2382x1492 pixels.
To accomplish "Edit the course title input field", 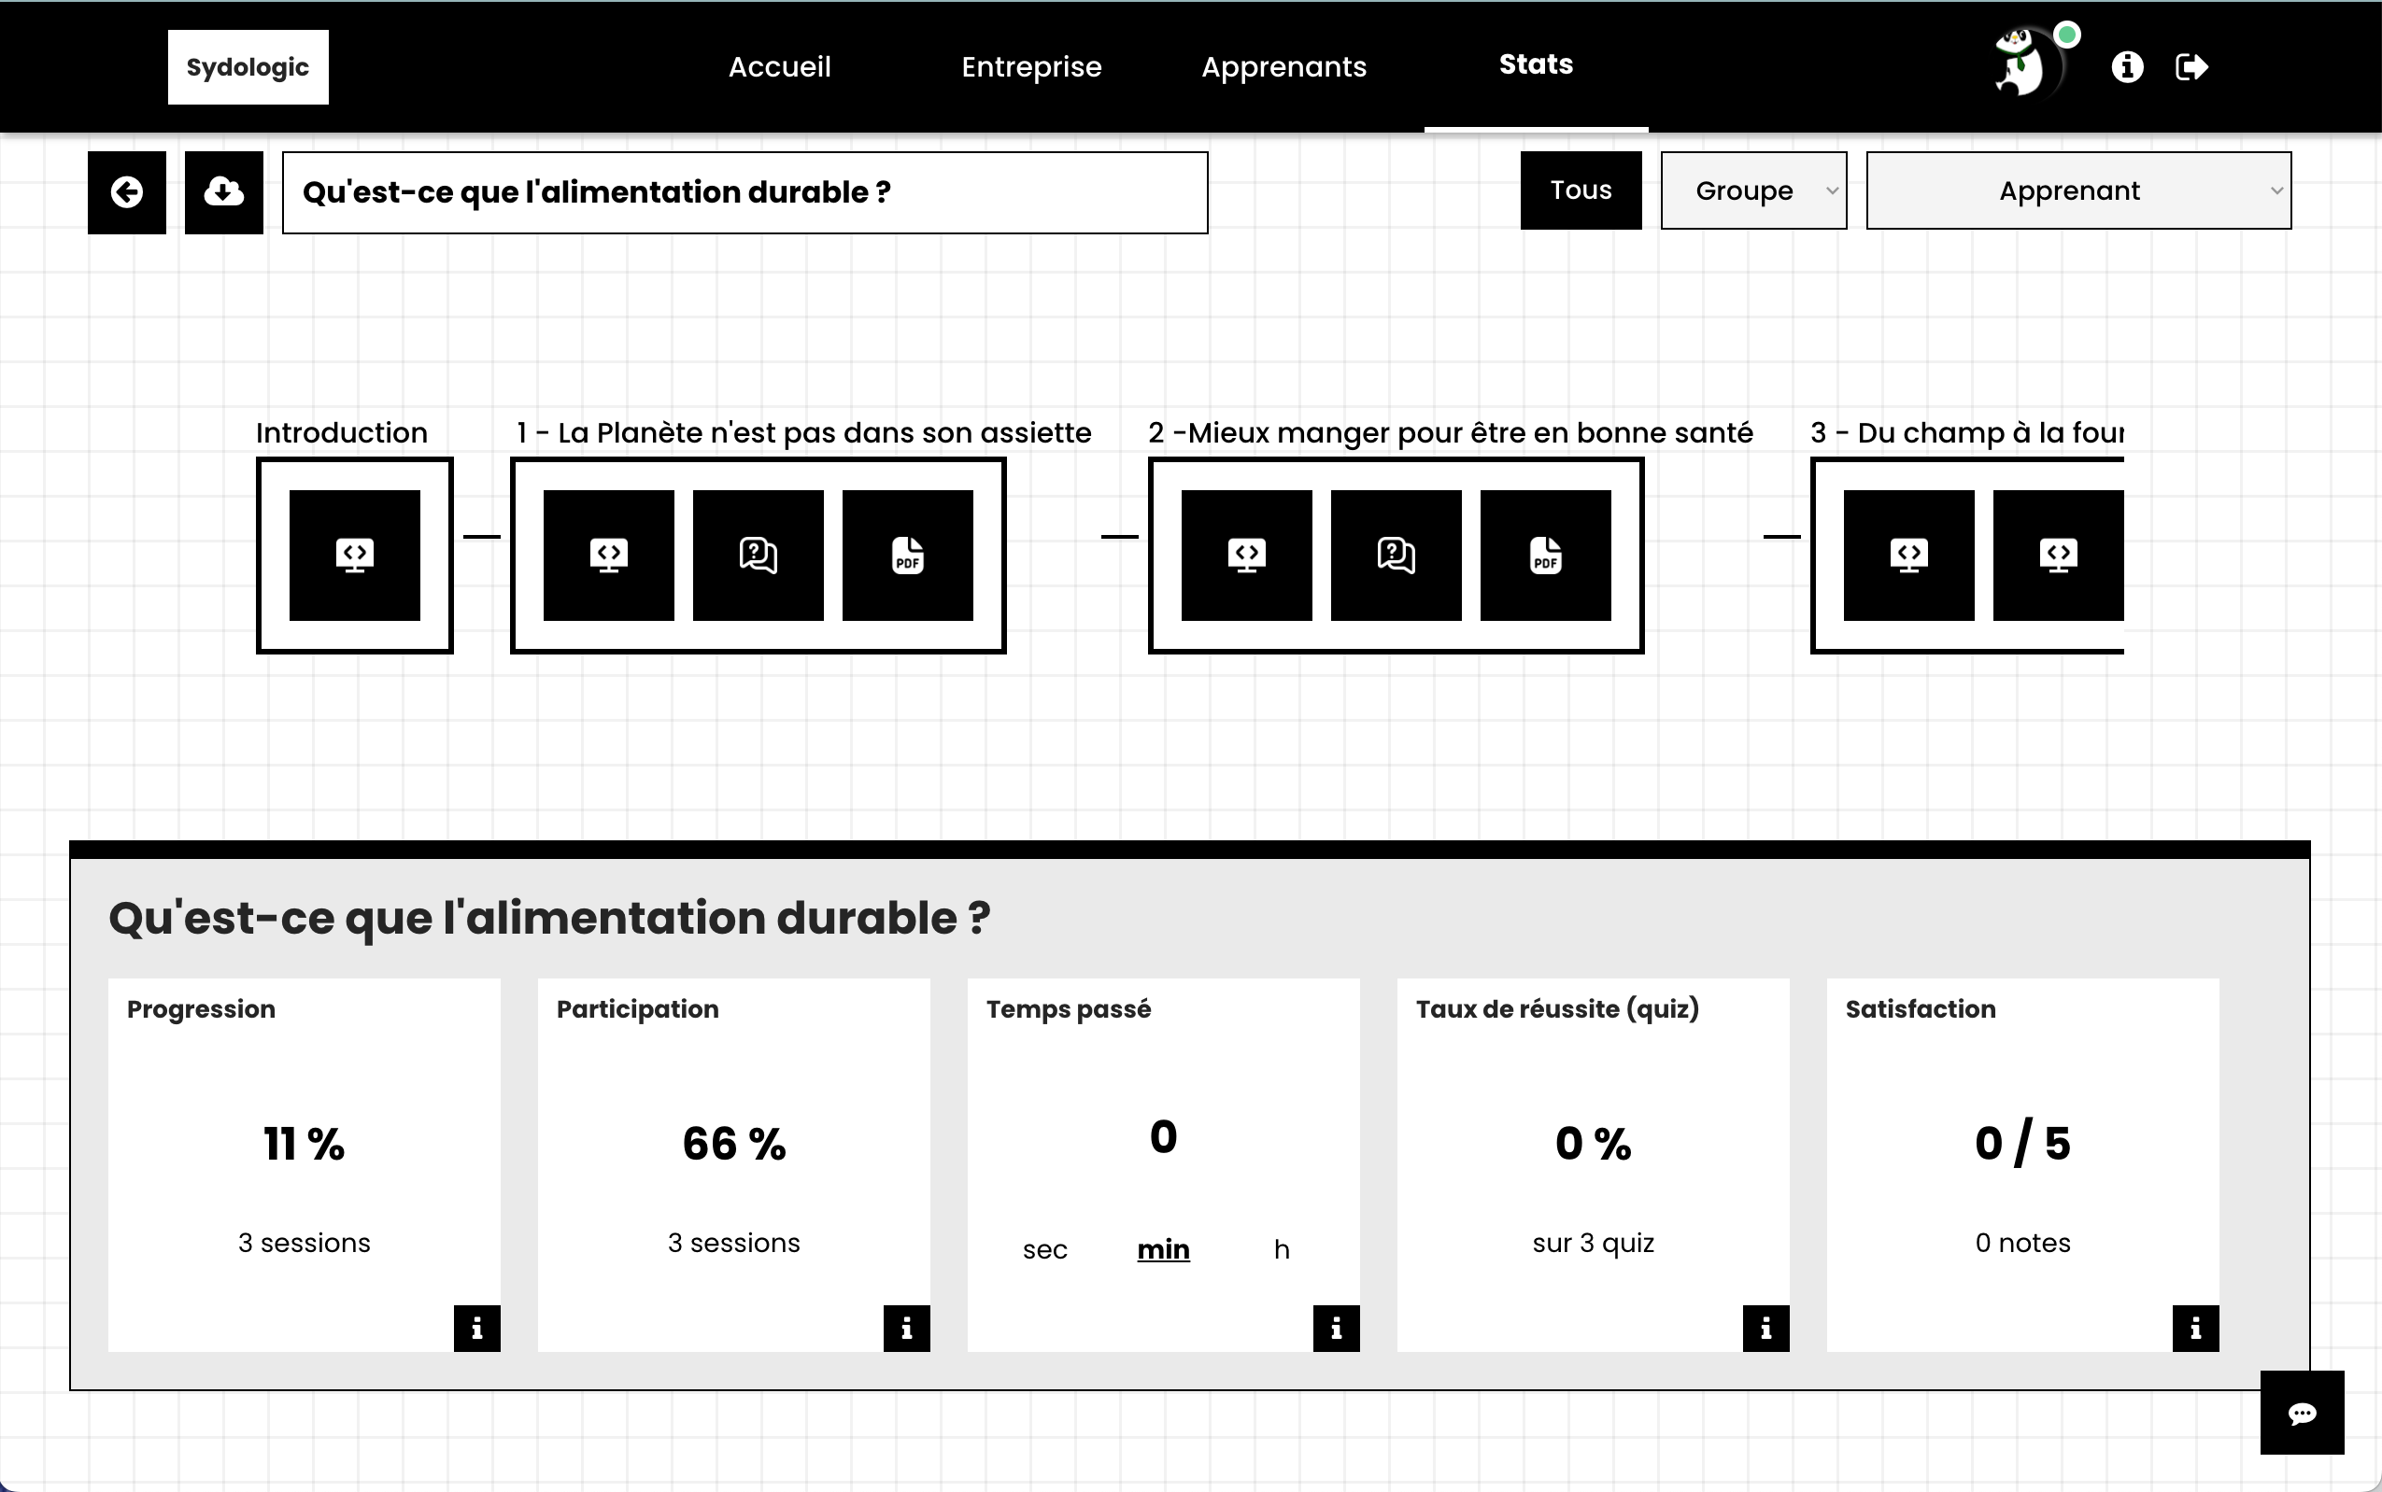I will [744, 191].
